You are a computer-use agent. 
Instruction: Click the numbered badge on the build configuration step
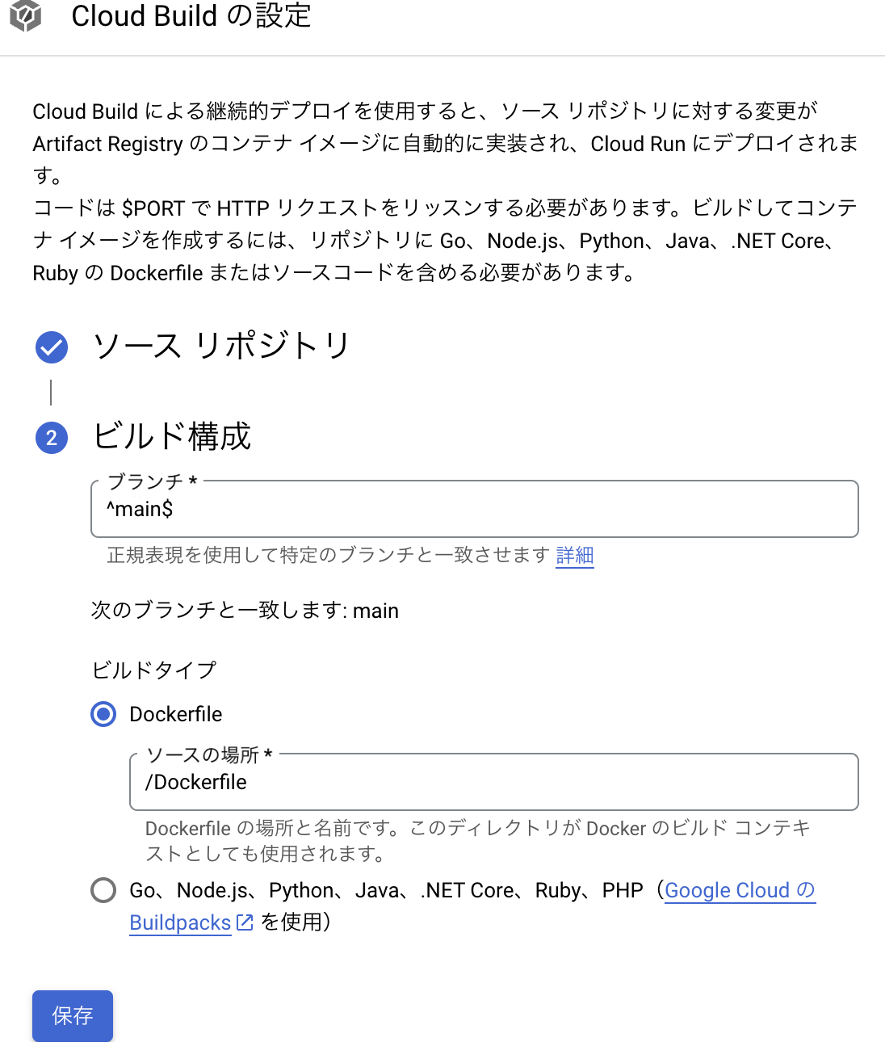pyautogui.click(x=51, y=437)
